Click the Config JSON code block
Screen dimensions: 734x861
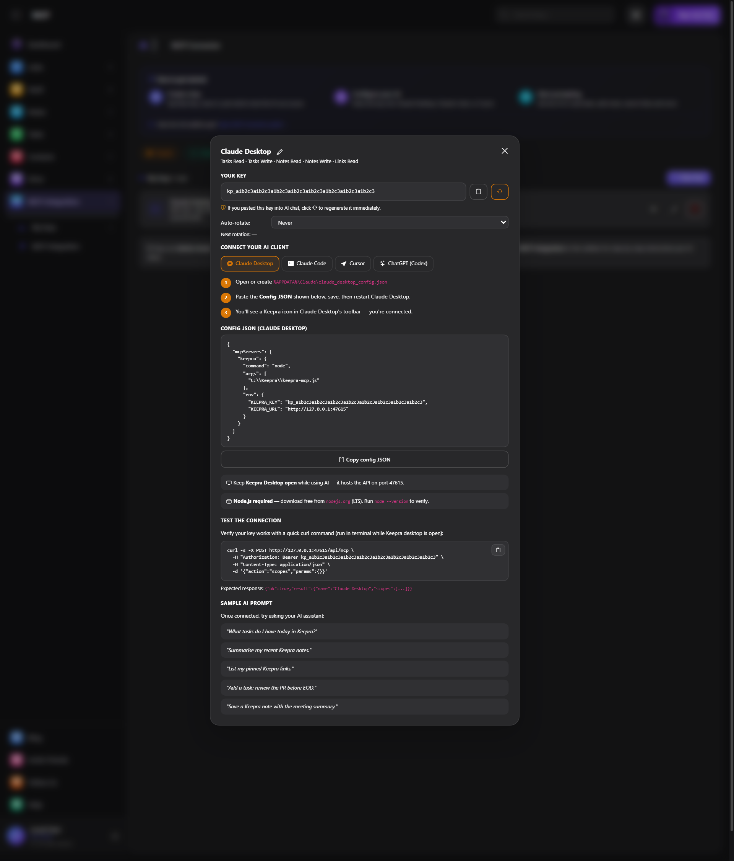364,391
